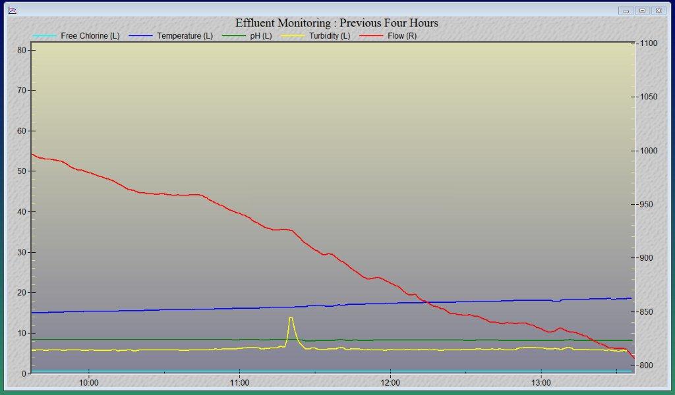Screen dimensions: 675x395
Task: Click the 30 value on left axis
Action: (22, 252)
